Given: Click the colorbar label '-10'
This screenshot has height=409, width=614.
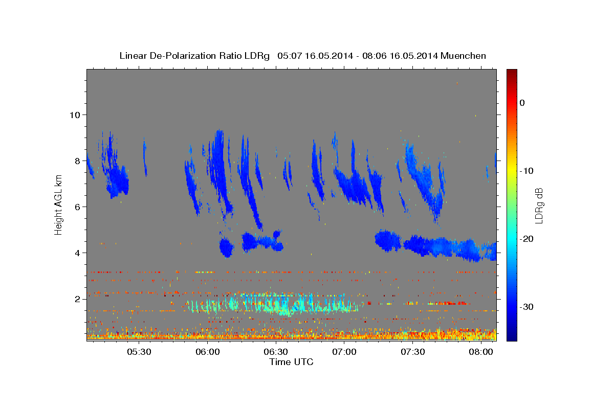Looking at the screenshot, I should pos(526,171).
